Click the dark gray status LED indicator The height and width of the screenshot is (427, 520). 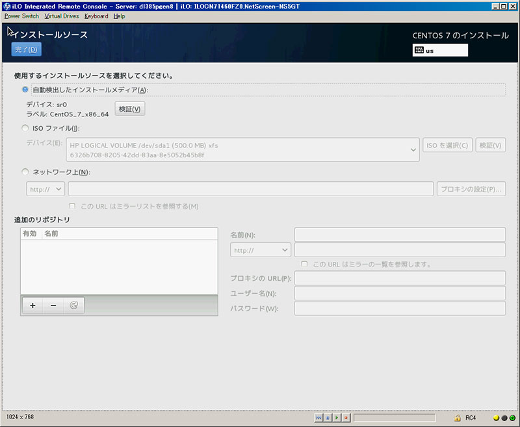click(504, 418)
